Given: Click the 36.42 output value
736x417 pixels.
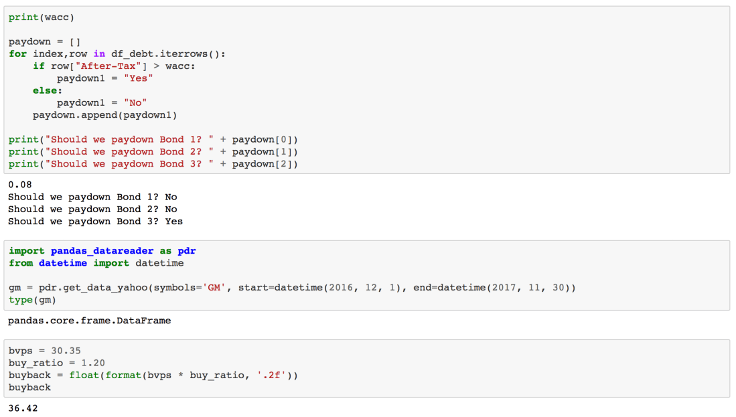Looking at the screenshot, I should [23, 408].
